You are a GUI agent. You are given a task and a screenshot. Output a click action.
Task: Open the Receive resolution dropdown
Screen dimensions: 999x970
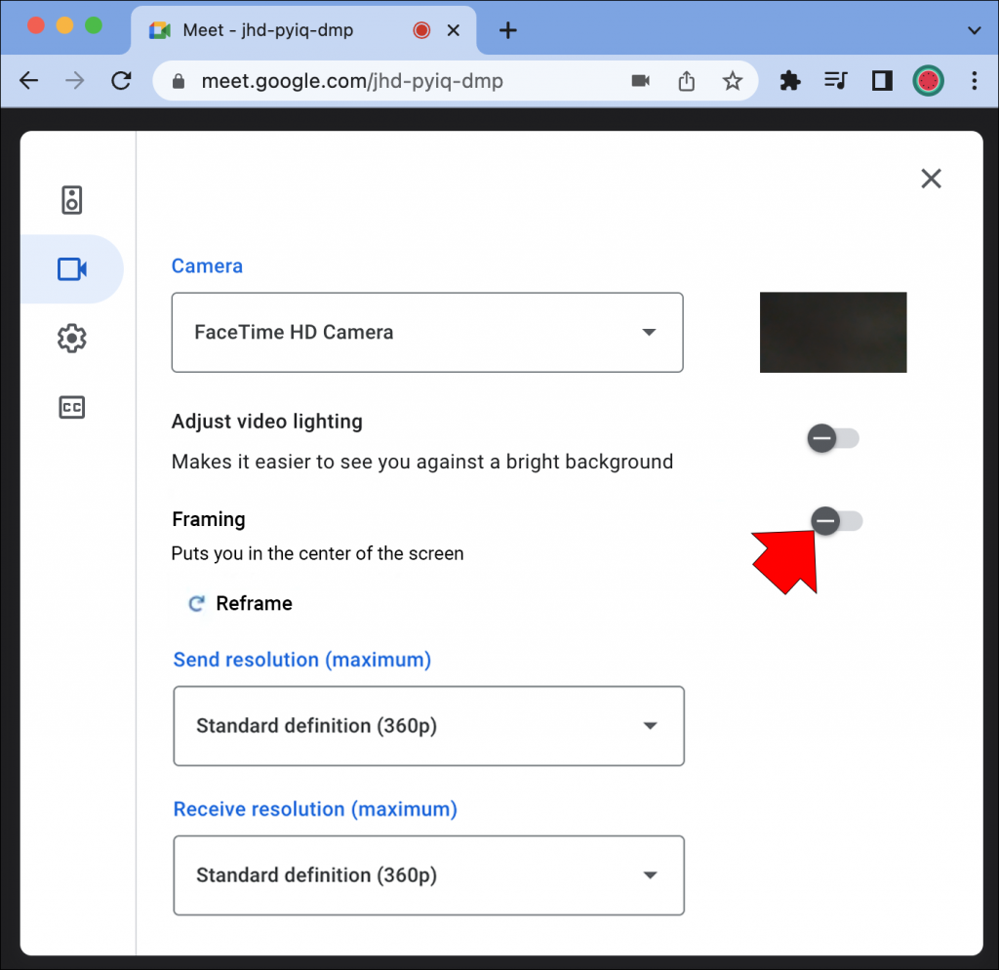click(428, 875)
